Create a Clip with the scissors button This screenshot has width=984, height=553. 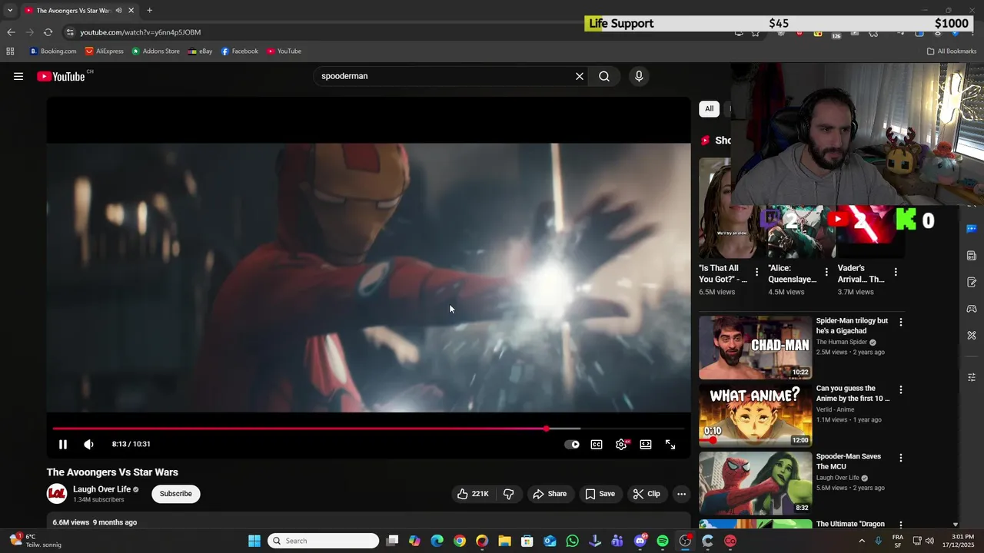pyautogui.click(x=647, y=494)
